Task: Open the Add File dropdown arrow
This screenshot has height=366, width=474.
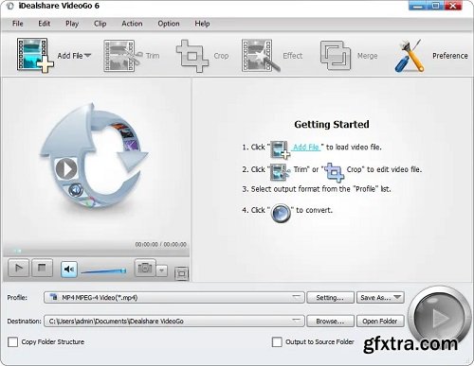Action: (88, 56)
